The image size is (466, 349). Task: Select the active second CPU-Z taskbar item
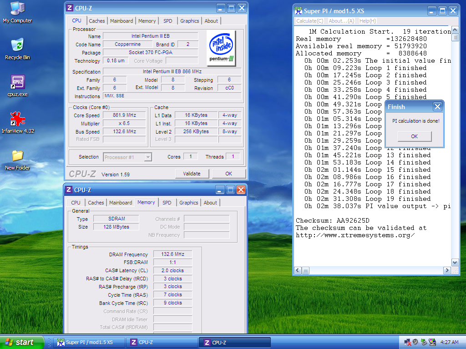click(235, 343)
